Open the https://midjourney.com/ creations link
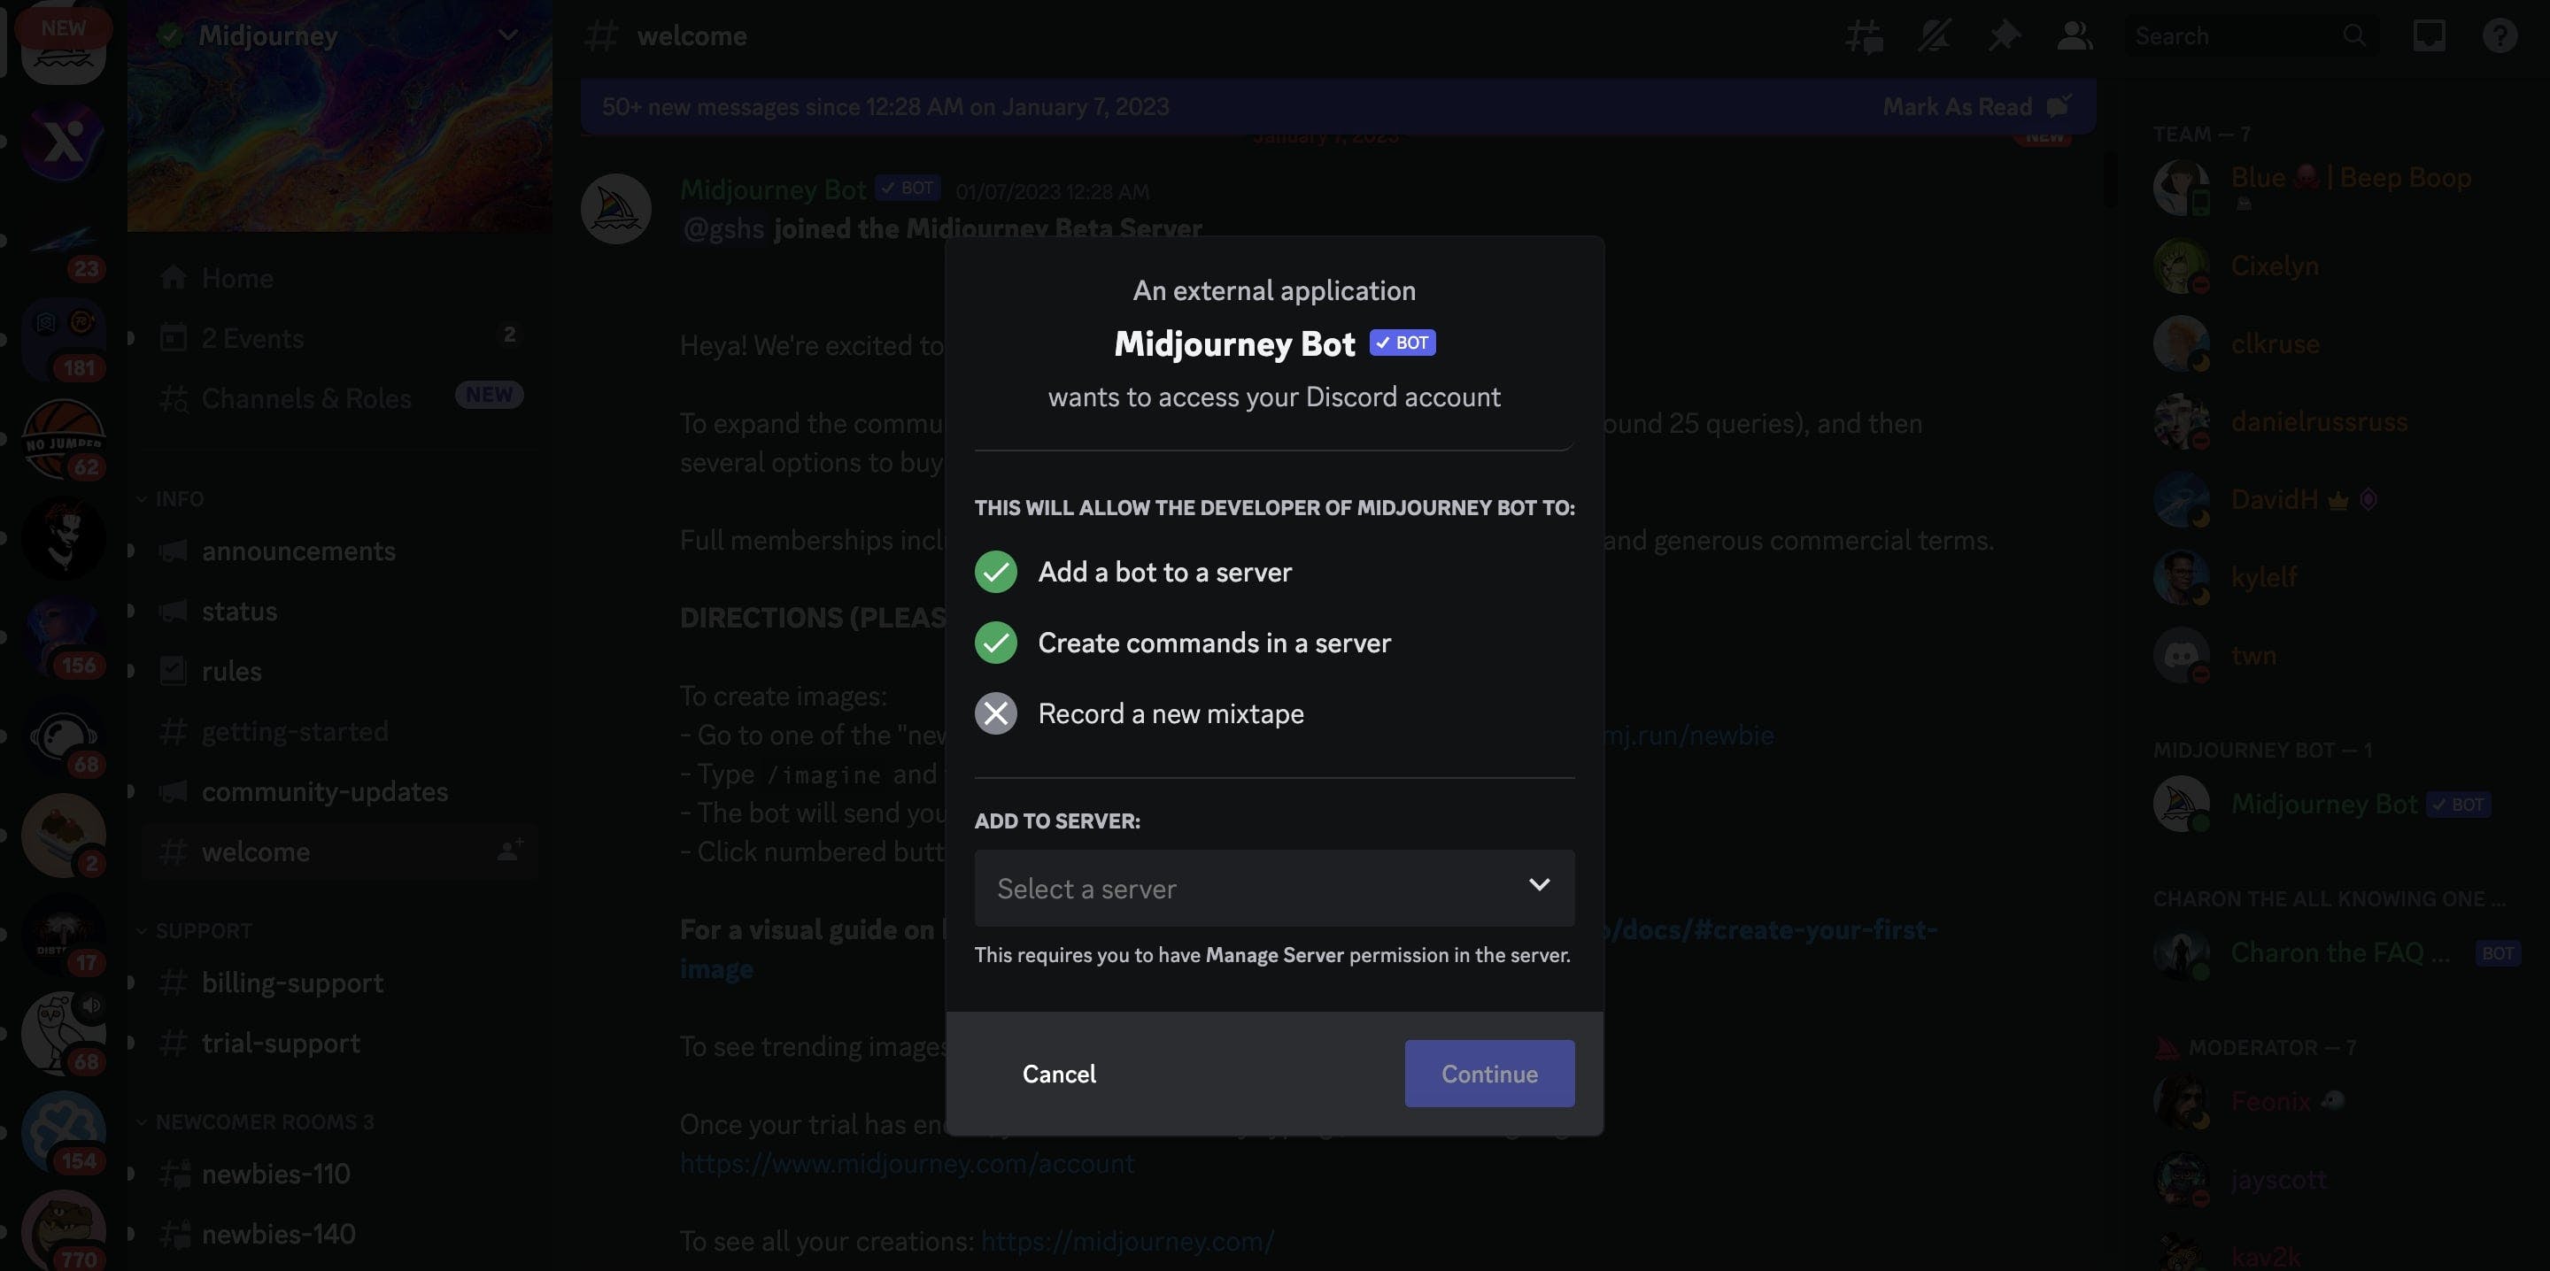 coord(1127,1241)
